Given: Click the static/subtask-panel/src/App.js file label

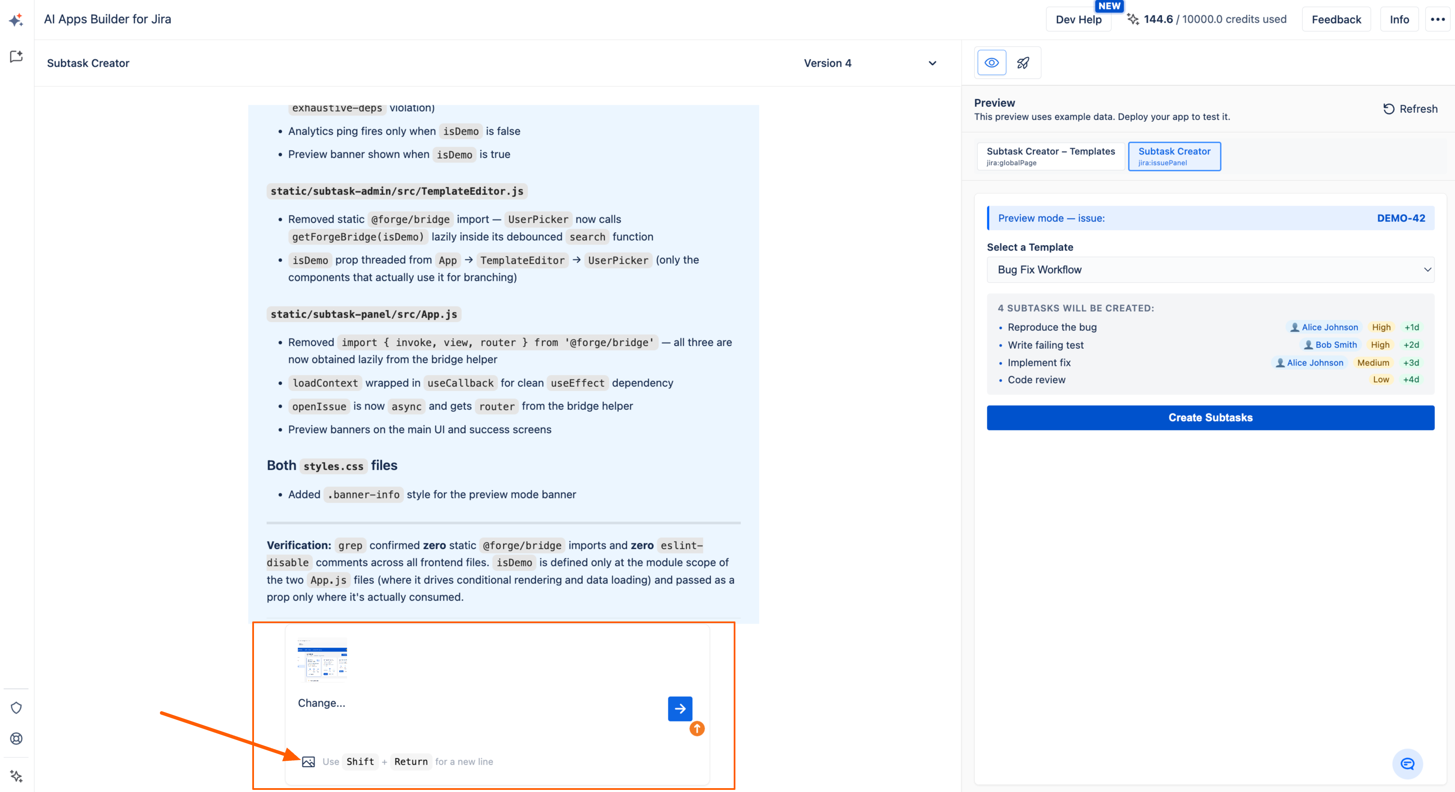Looking at the screenshot, I should click(x=364, y=315).
